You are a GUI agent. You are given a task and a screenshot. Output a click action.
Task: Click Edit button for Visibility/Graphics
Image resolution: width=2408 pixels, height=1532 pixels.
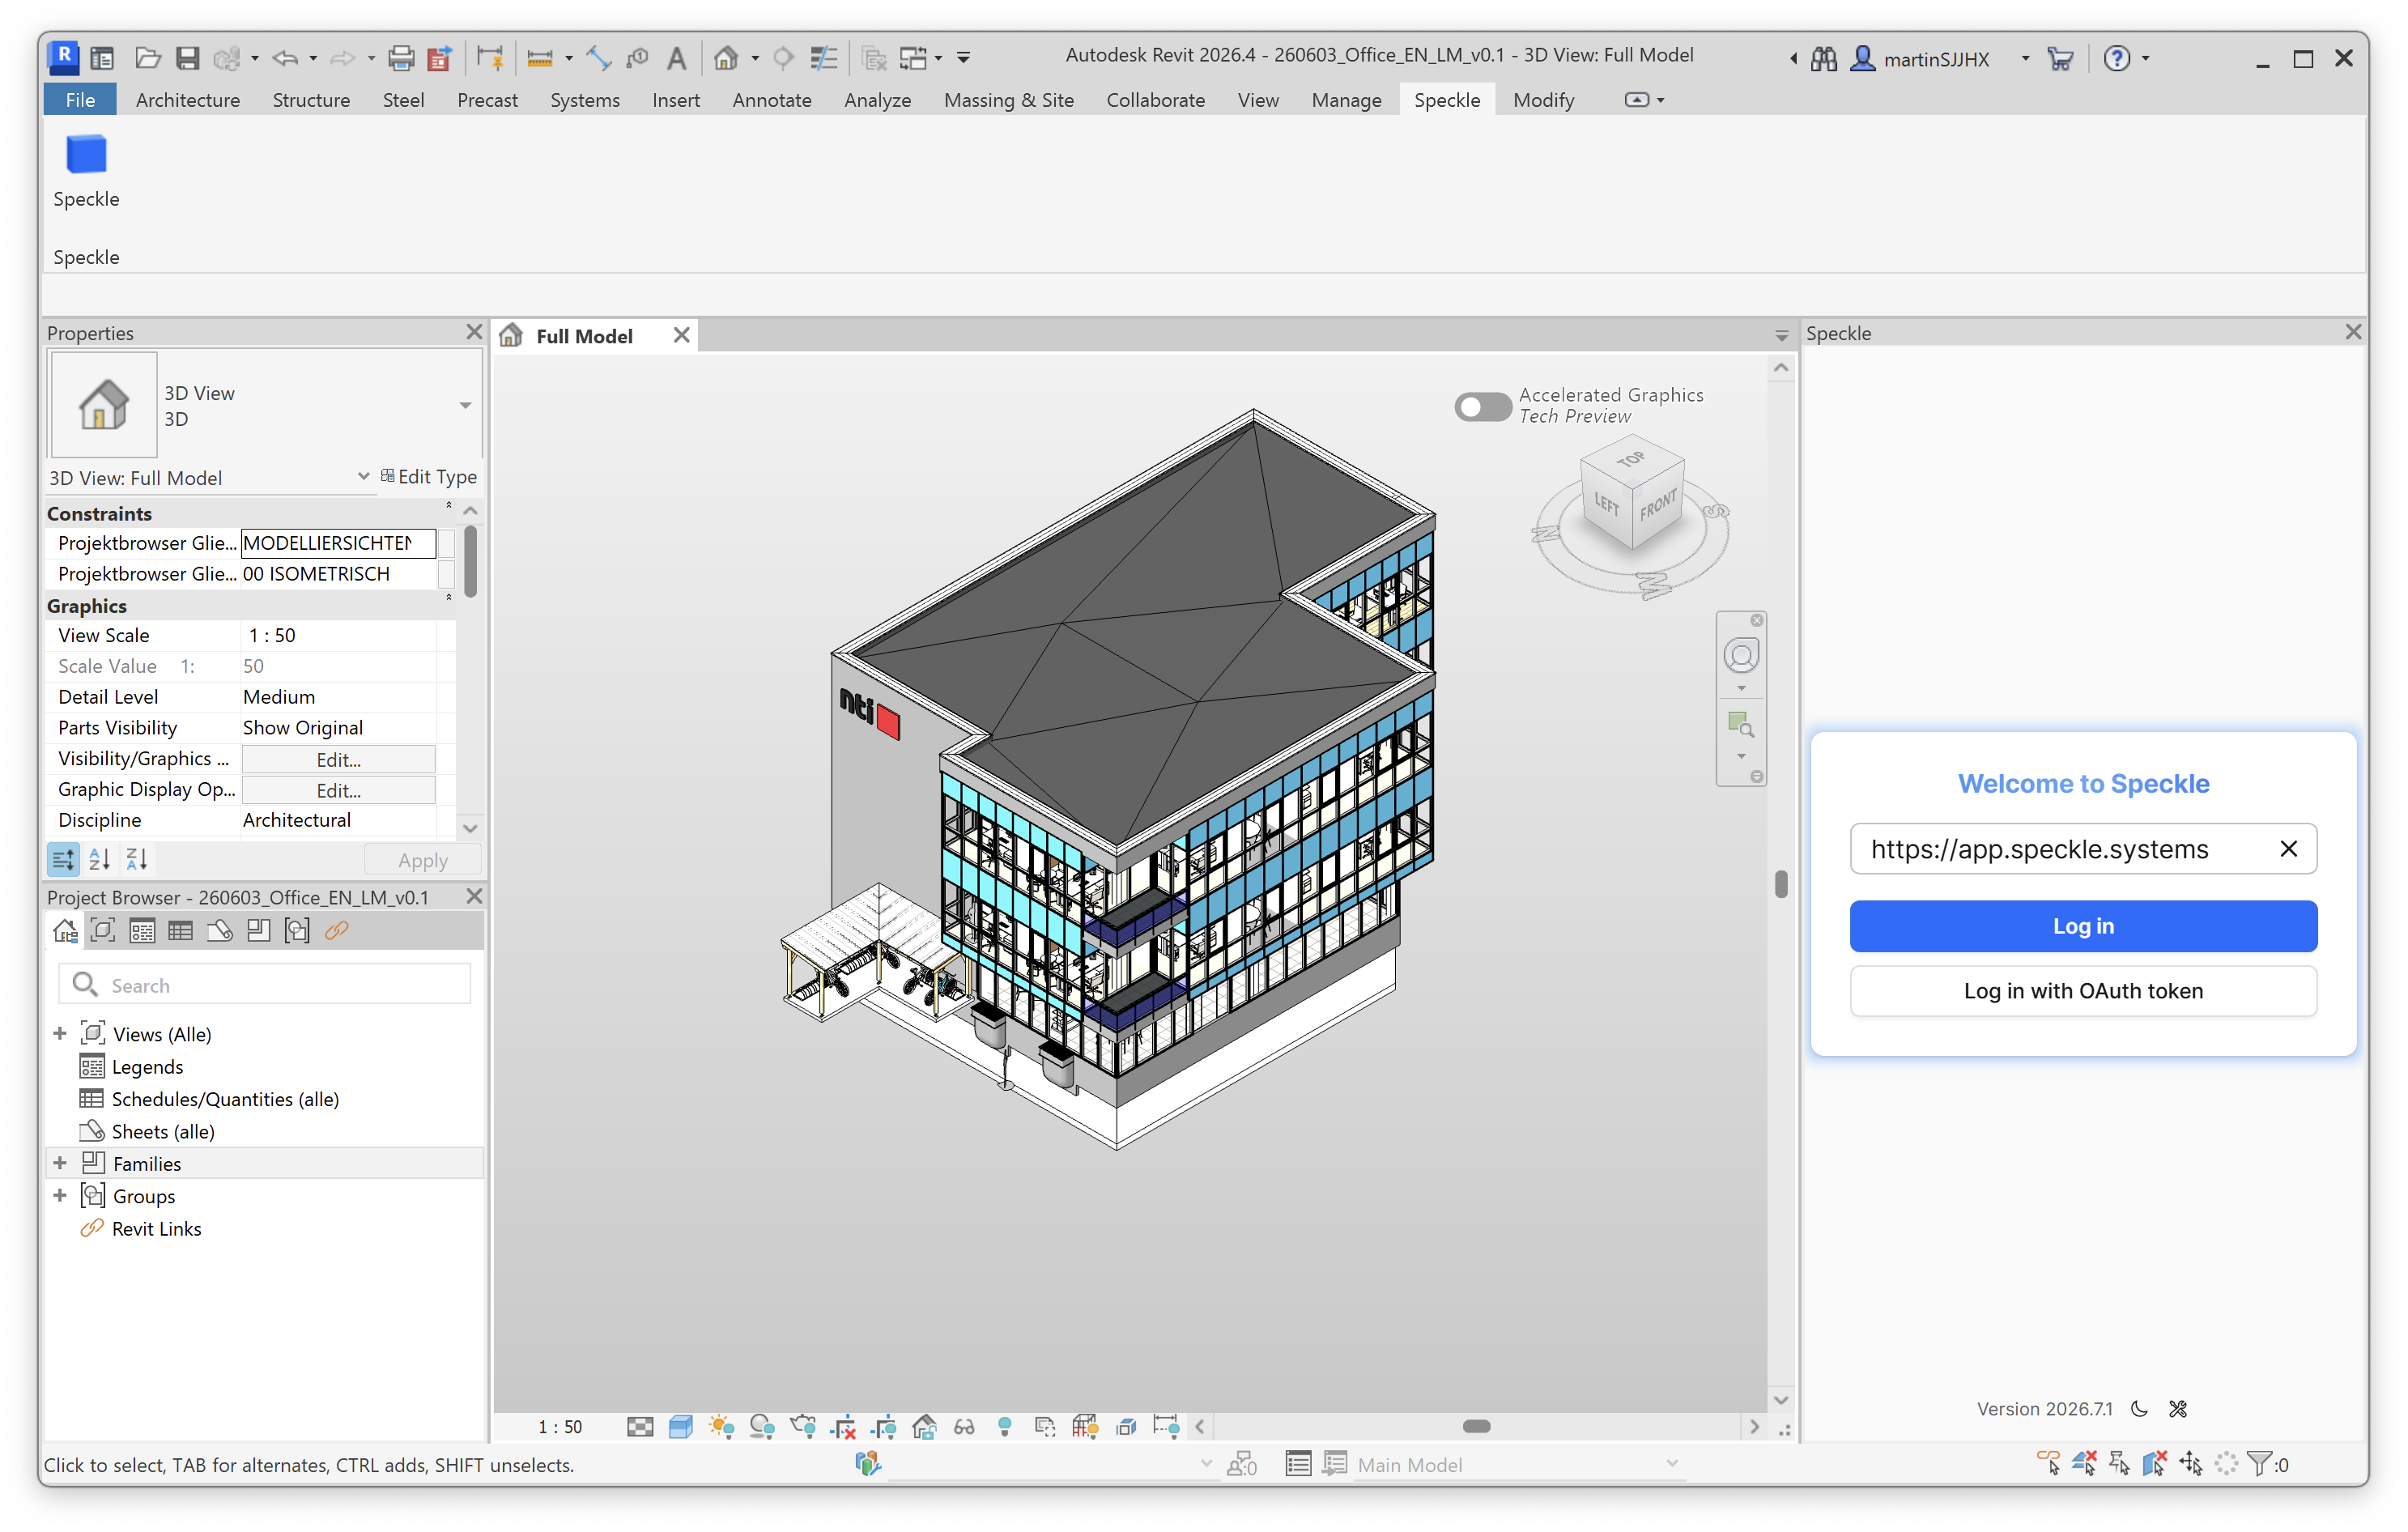tap(338, 759)
